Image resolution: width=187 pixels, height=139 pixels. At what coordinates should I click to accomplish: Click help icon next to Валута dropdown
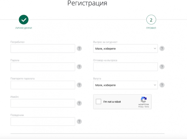point(162,85)
